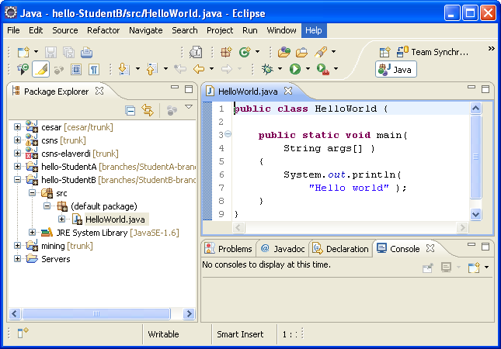Expand the JRE System Library node
This screenshot has width=501, height=349.
click(x=32, y=232)
